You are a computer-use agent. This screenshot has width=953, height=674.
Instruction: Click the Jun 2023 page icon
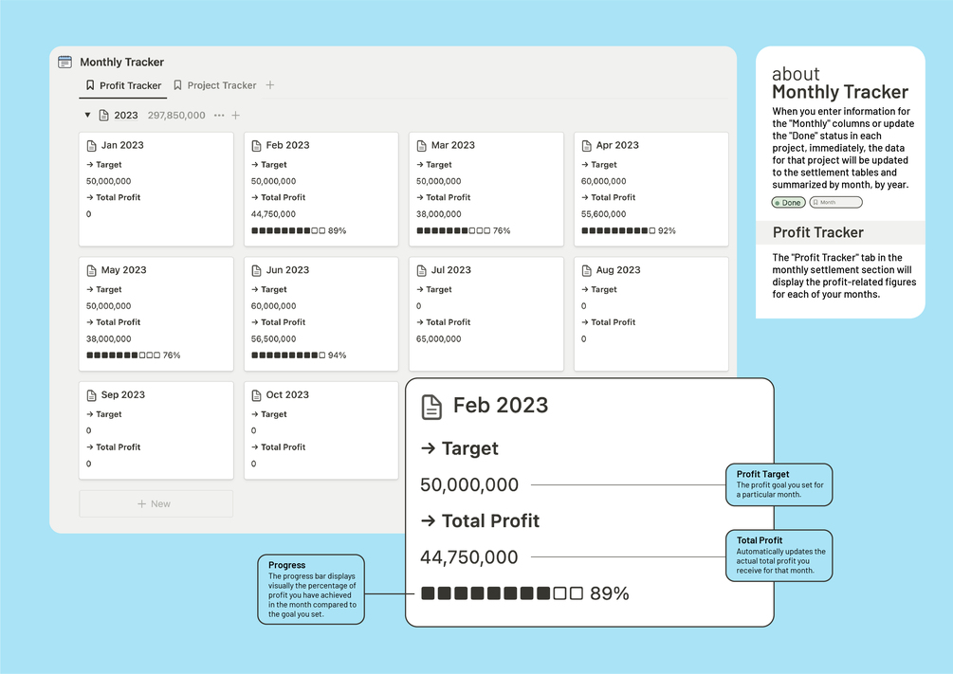click(256, 270)
